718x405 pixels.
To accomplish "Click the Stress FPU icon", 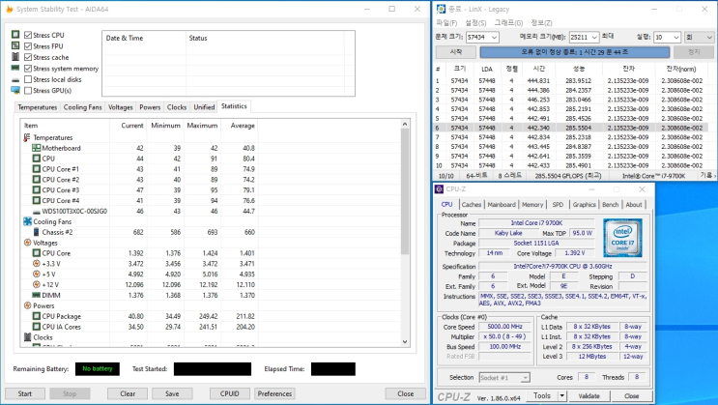I will (15, 45).
